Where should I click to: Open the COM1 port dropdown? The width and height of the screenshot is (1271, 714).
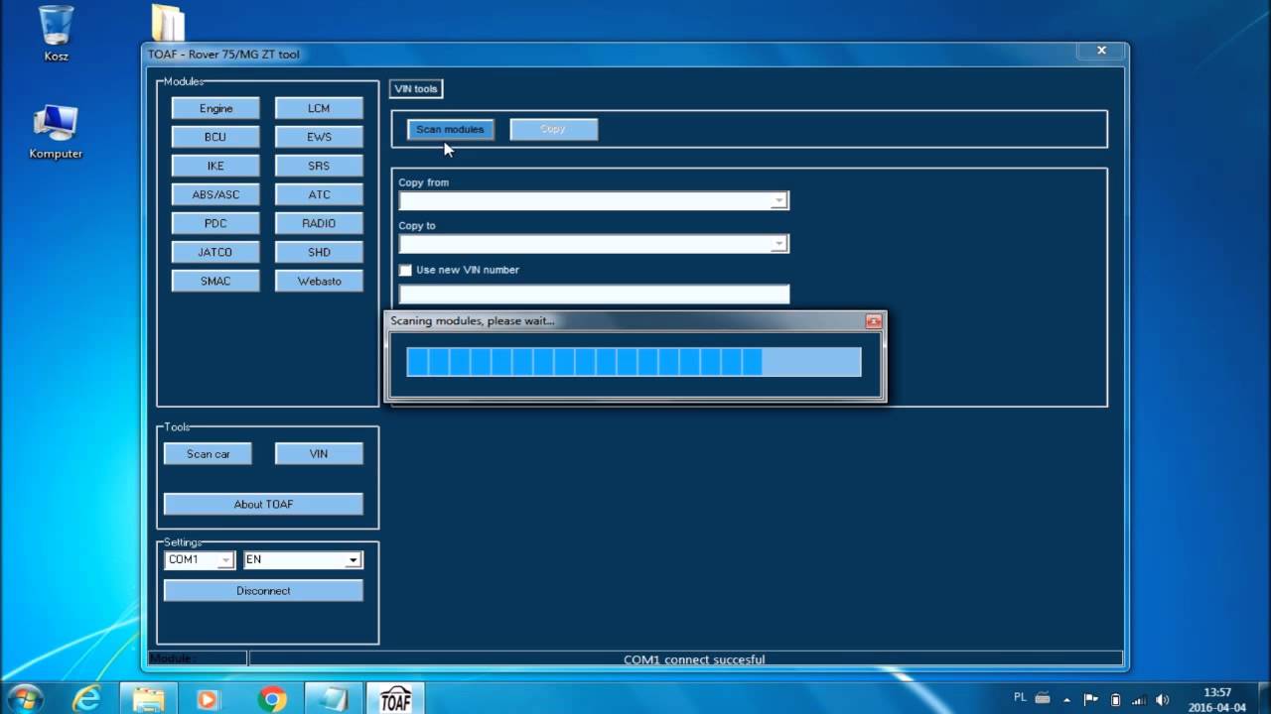pyautogui.click(x=225, y=560)
